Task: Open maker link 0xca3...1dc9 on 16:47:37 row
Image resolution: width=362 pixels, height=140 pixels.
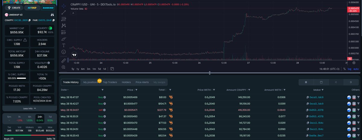Action: tap(316, 97)
